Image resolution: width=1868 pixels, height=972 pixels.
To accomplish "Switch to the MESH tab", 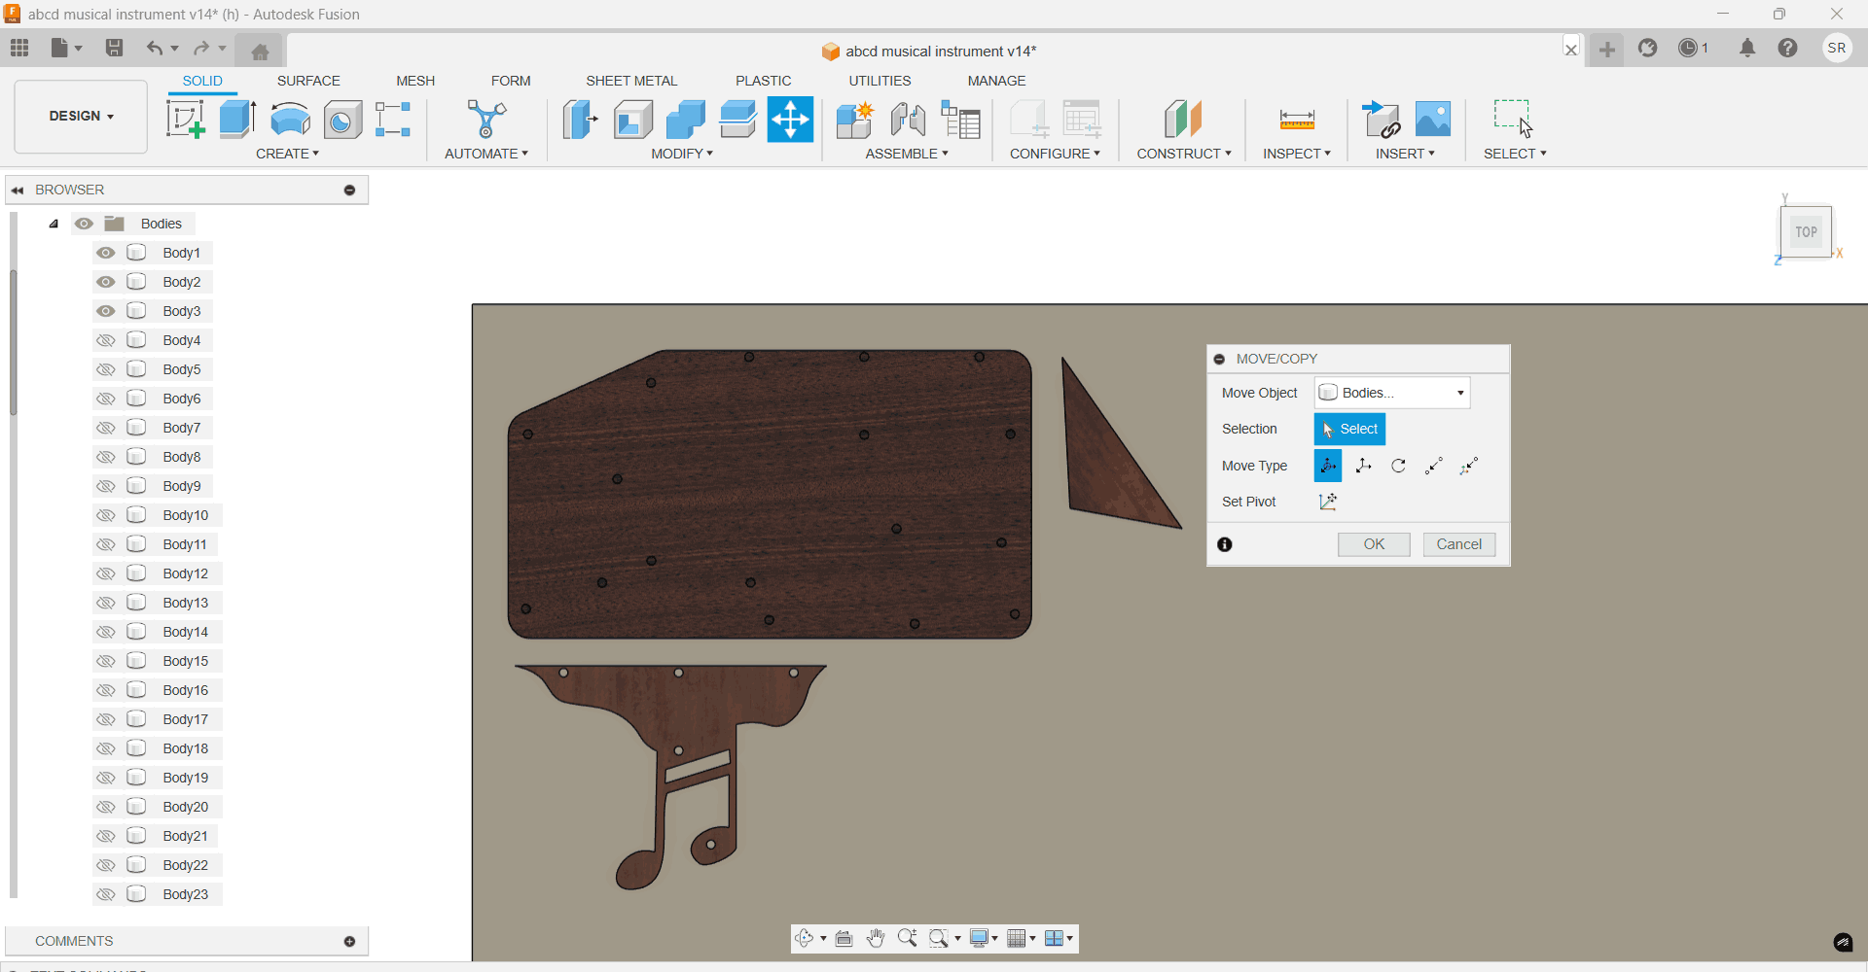I will (x=415, y=81).
